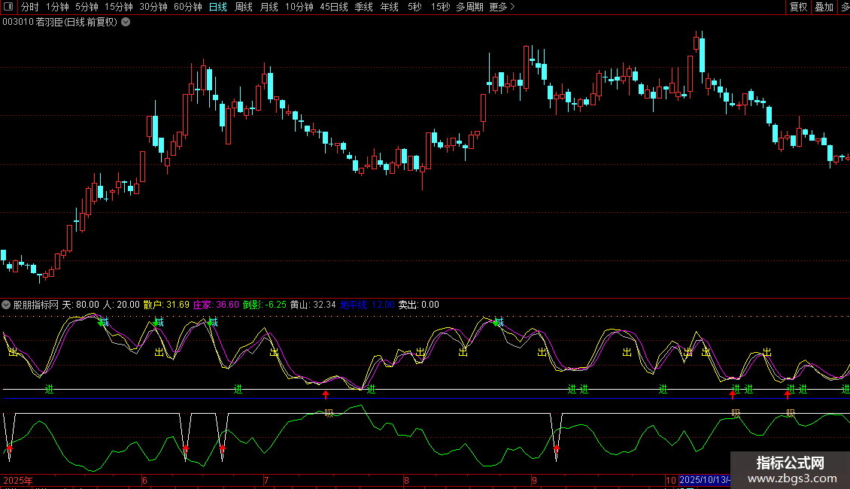Select the 月线 monthly period tab
The image size is (850, 489).
tap(269, 7)
